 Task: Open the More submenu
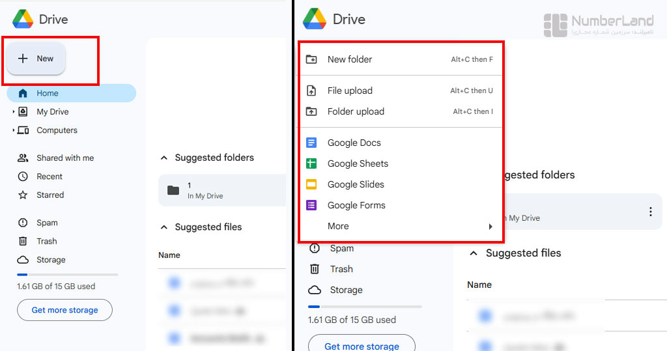[x=401, y=227]
